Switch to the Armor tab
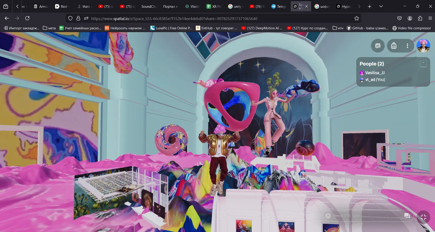The height and width of the screenshot is (232, 435). point(41,6)
